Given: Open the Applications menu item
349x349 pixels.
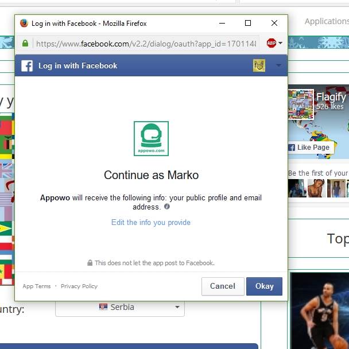Looking at the screenshot, I should (x=326, y=21).
